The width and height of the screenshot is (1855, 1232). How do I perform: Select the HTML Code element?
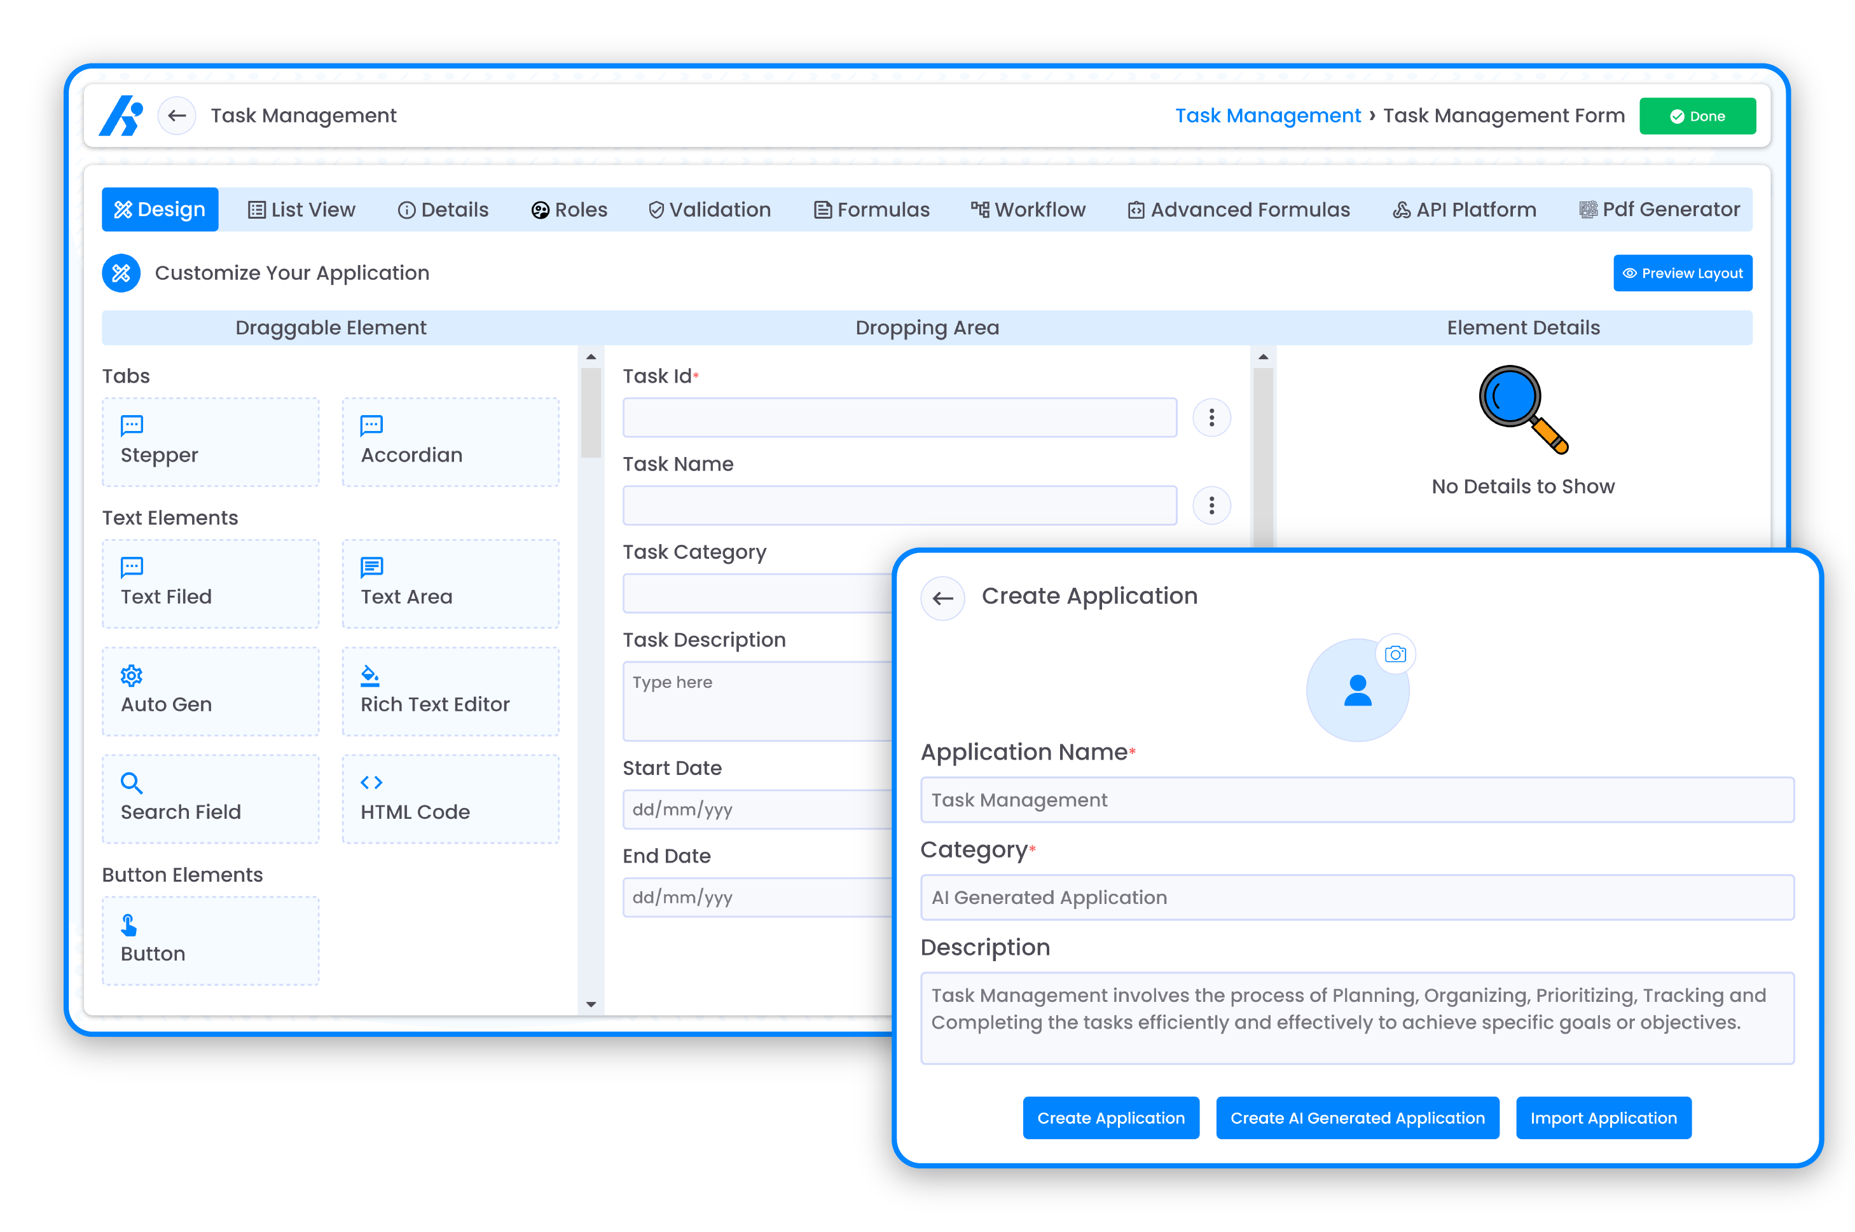click(450, 798)
